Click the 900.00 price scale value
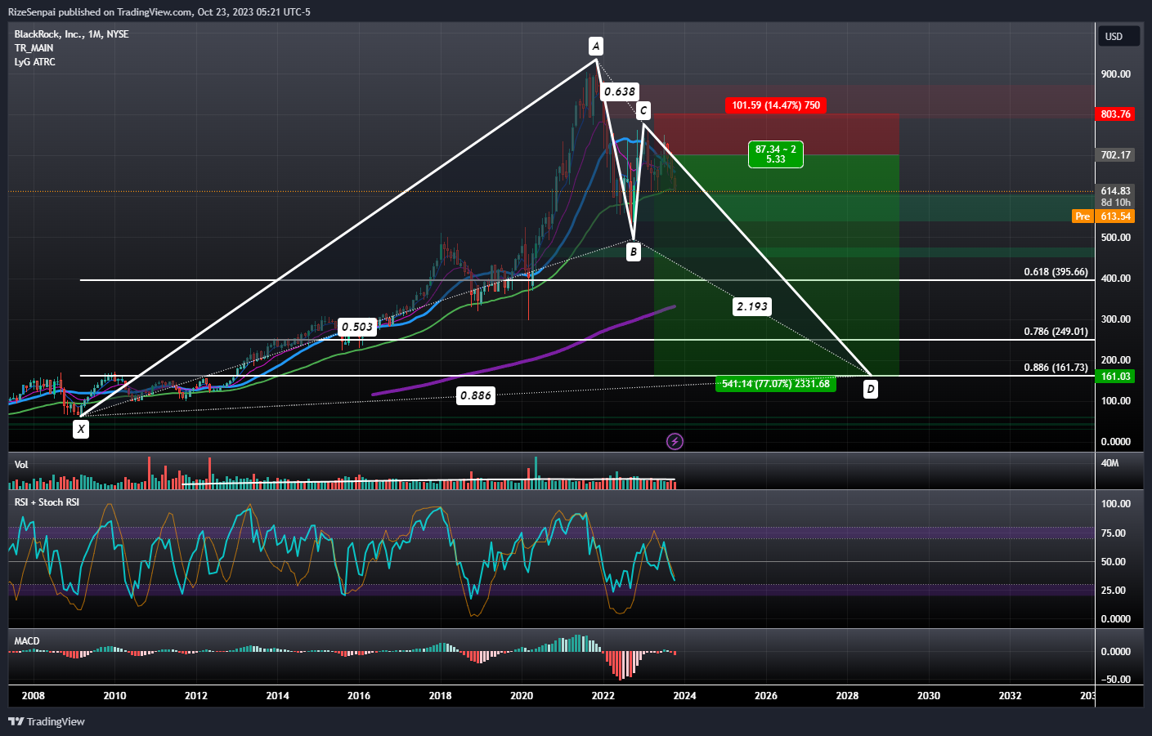1152x736 pixels. point(1116,74)
